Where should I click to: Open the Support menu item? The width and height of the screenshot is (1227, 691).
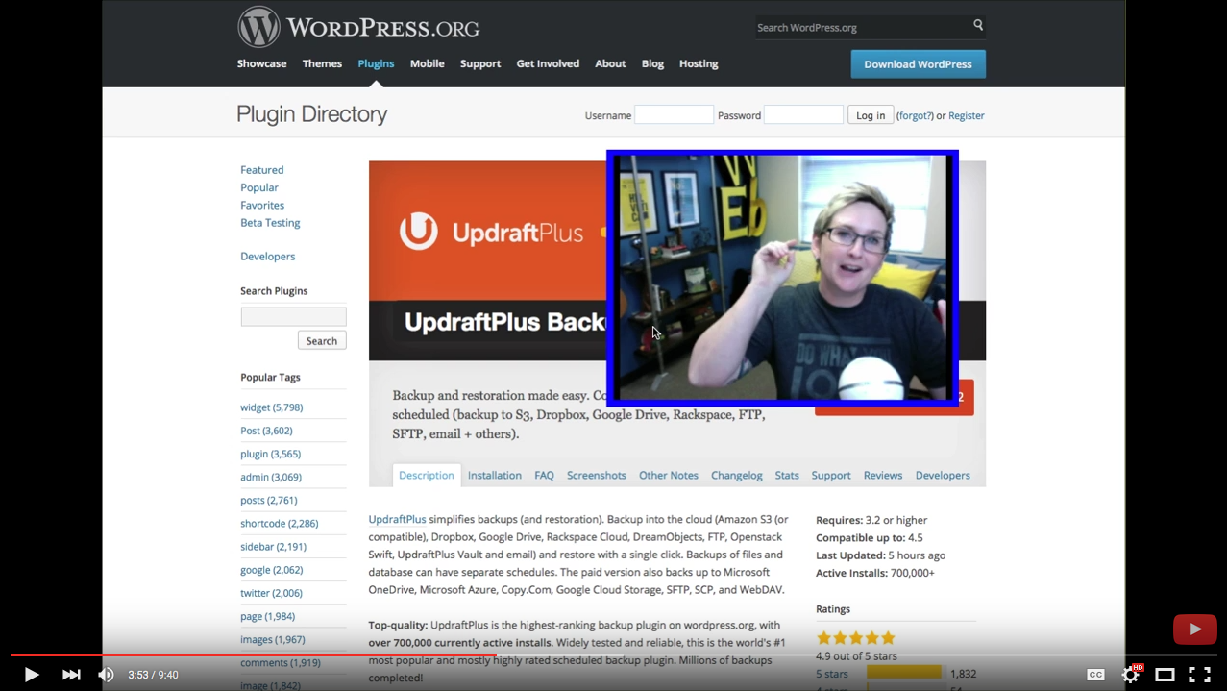pos(480,63)
